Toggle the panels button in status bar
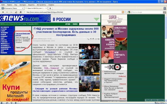 coord(2,103)
